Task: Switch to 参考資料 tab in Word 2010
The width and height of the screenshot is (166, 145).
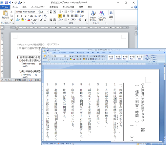Action: [x=53, y=7]
